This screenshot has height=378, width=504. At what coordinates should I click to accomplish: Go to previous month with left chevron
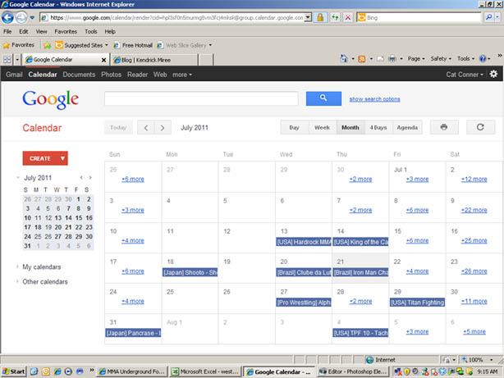tap(146, 128)
